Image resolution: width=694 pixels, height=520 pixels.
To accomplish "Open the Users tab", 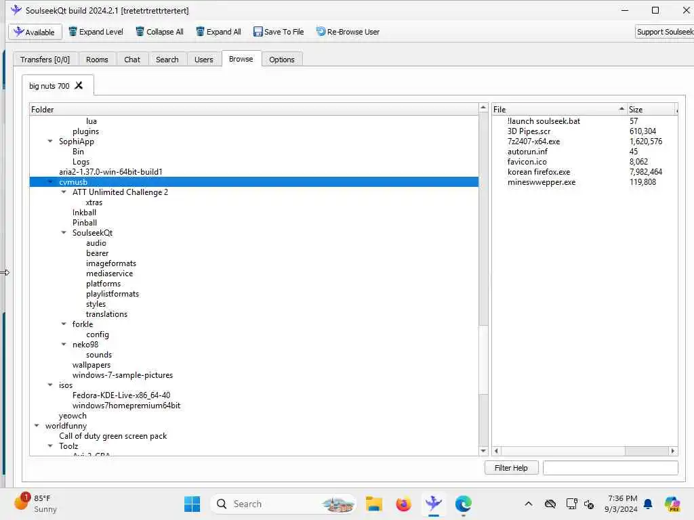I will point(203,60).
